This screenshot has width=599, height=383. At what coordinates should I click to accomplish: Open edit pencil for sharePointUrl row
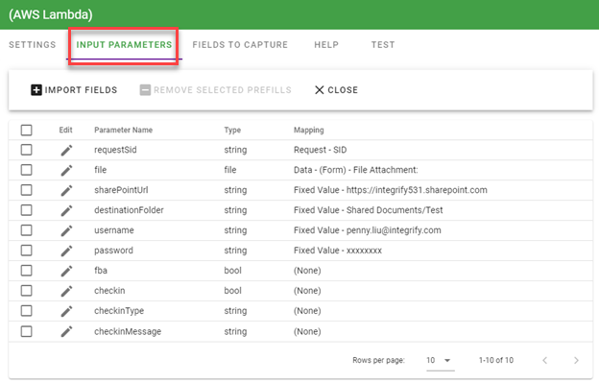point(66,191)
